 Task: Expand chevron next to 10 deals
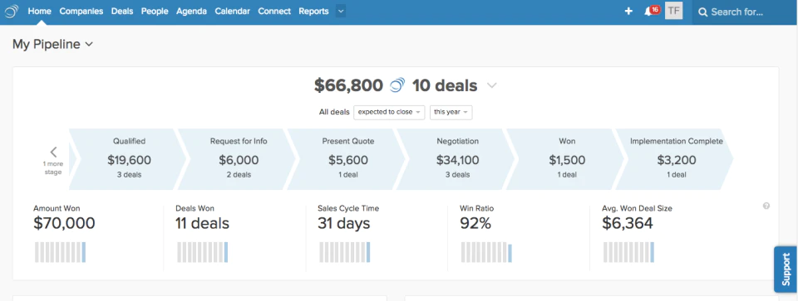(x=491, y=85)
